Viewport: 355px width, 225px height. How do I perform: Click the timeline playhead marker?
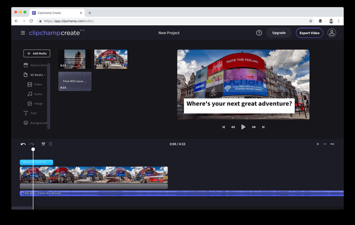[x=33, y=149]
